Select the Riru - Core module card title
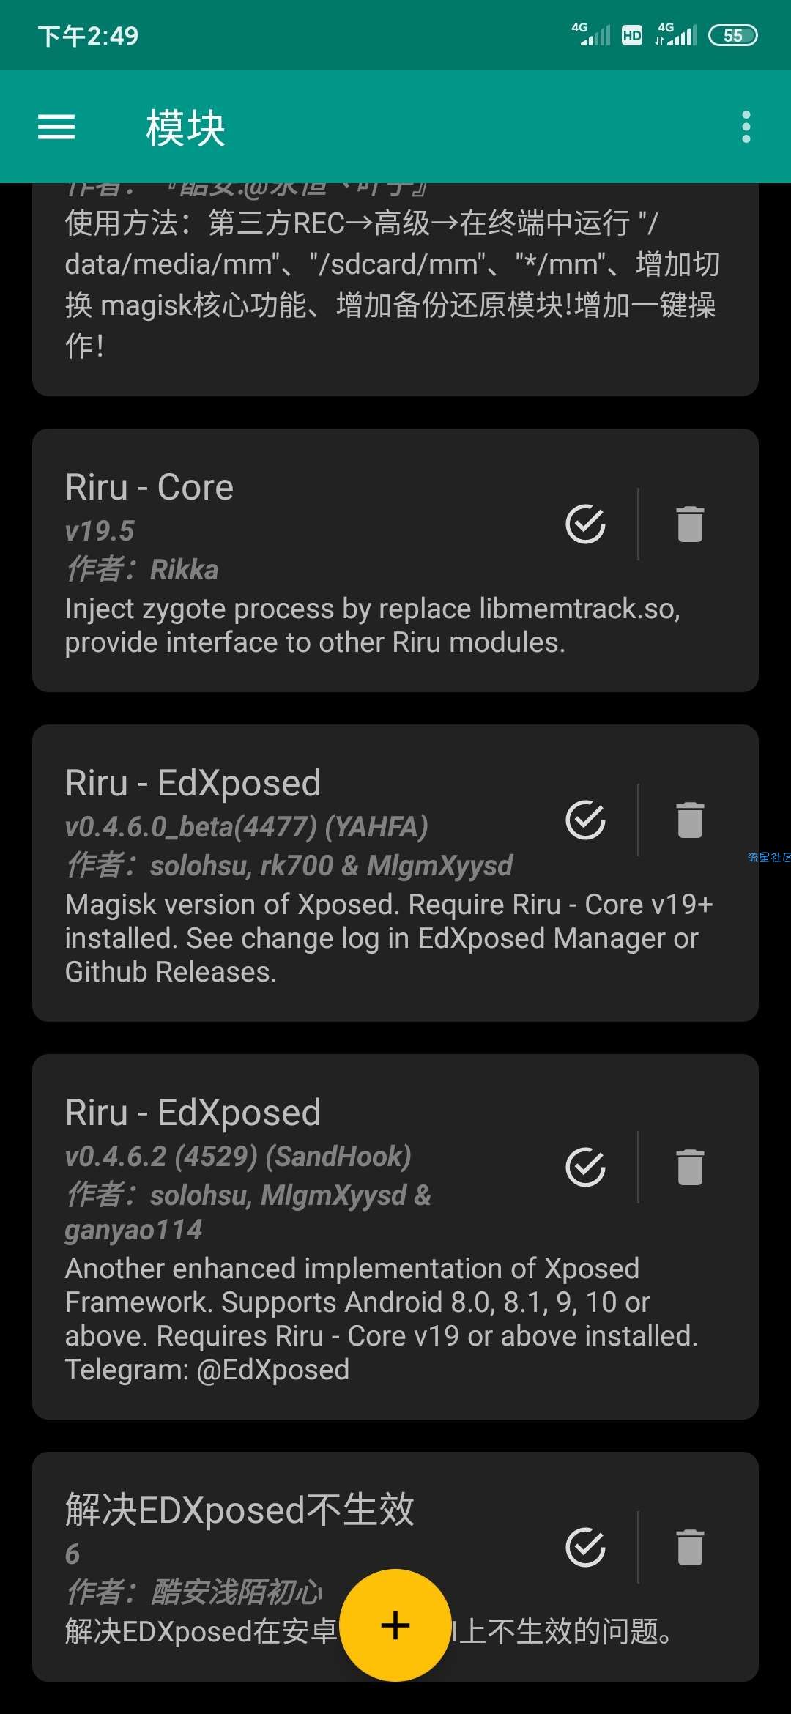The image size is (791, 1714). (149, 488)
